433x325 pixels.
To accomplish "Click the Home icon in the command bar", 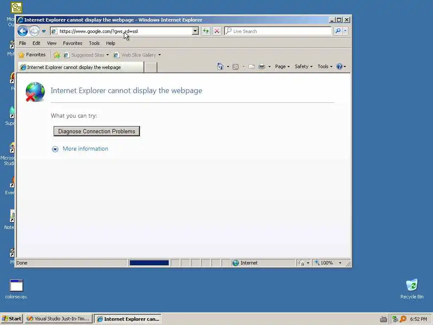I will 220,66.
